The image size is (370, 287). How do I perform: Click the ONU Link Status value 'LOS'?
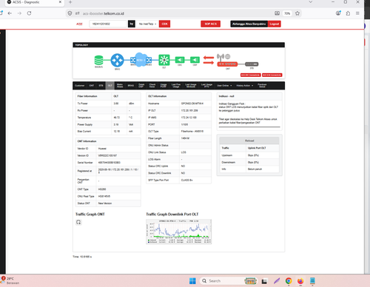(x=184, y=152)
